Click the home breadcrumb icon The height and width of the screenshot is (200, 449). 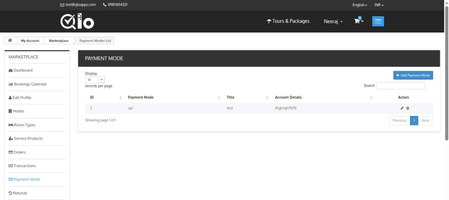(10, 40)
